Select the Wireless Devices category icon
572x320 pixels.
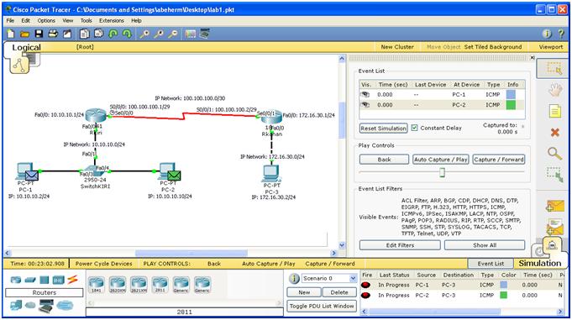pyautogui.click(x=58, y=280)
